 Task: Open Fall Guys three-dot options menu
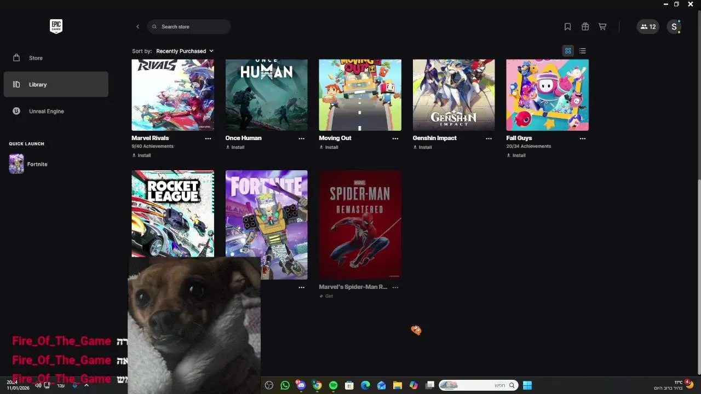click(x=583, y=138)
